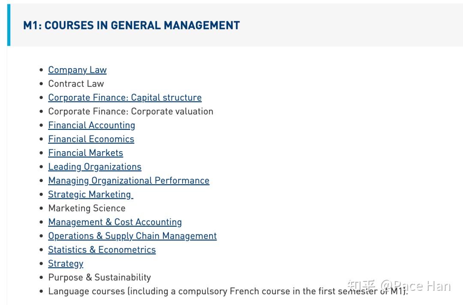
Task: Open the Statistics & Econometrics link
Action: (102, 250)
